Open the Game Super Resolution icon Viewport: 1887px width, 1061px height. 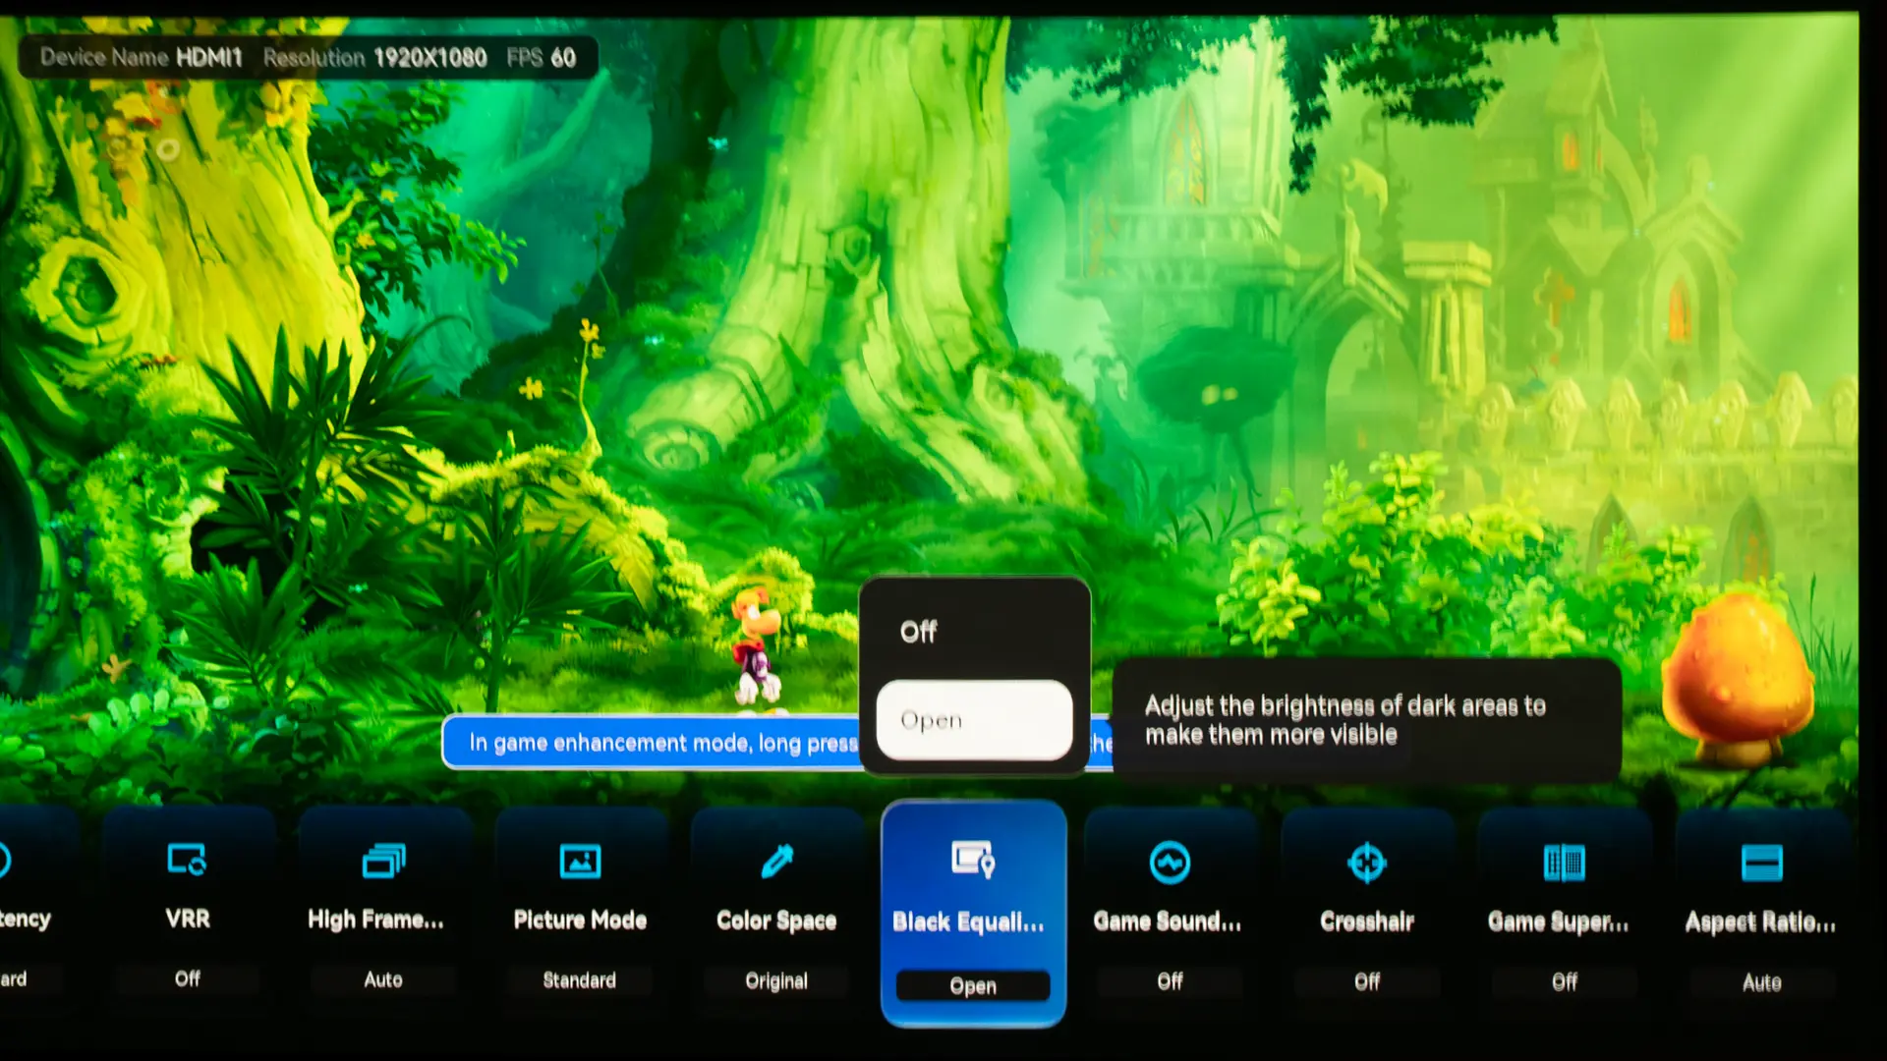[1564, 864]
